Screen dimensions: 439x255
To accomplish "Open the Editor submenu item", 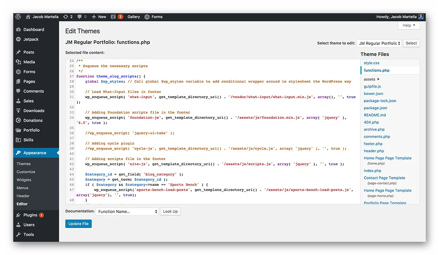I will (x=22, y=204).
